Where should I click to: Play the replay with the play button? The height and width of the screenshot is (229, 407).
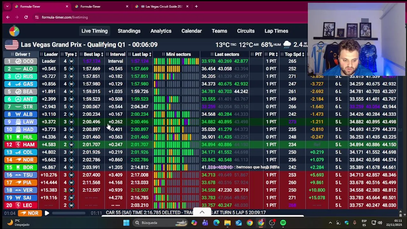47,213
